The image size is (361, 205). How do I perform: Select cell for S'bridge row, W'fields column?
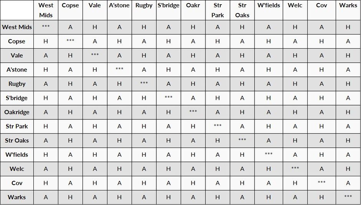click(x=268, y=98)
